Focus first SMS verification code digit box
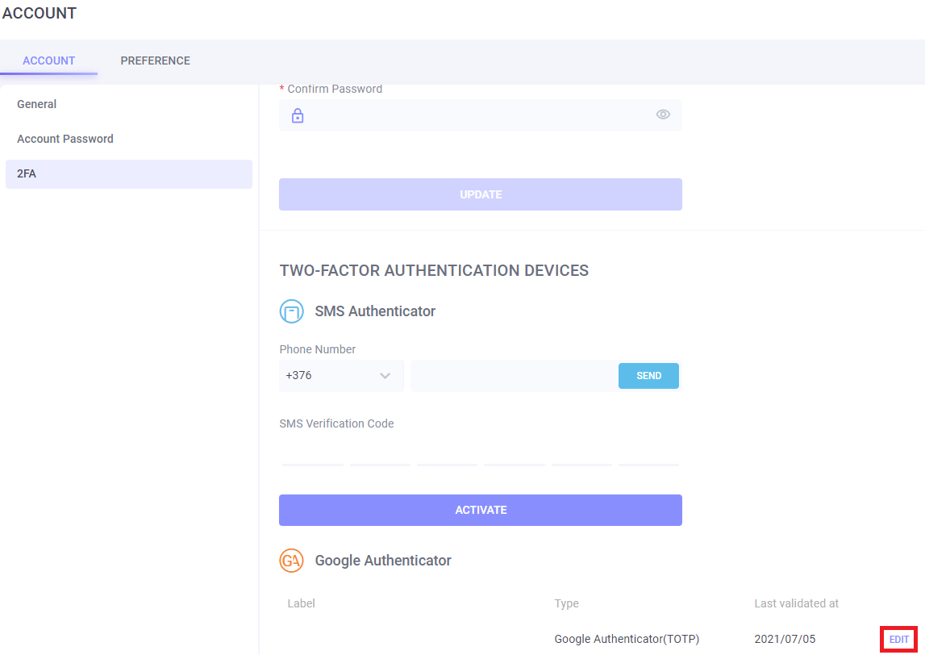Viewport: 925px width, 655px height. click(x=313, y=453)
